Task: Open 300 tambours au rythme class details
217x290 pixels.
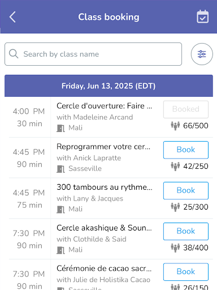Action: (x=105, y=187)
